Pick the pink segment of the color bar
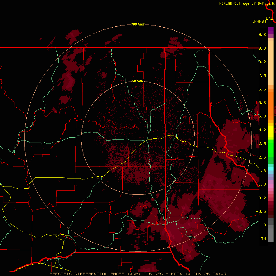Viewport: 276px width, 276px height. click(x=271, y=186)
